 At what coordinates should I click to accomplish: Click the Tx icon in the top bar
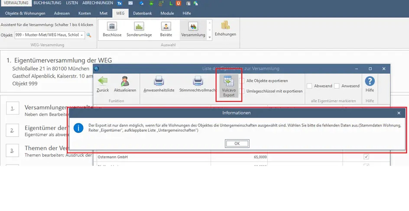[120, 3]
